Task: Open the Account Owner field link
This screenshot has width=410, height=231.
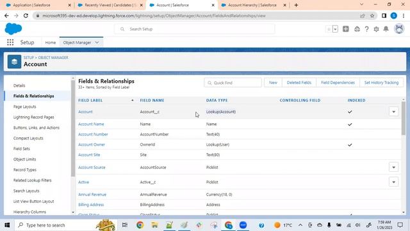Action: (92, 144)
